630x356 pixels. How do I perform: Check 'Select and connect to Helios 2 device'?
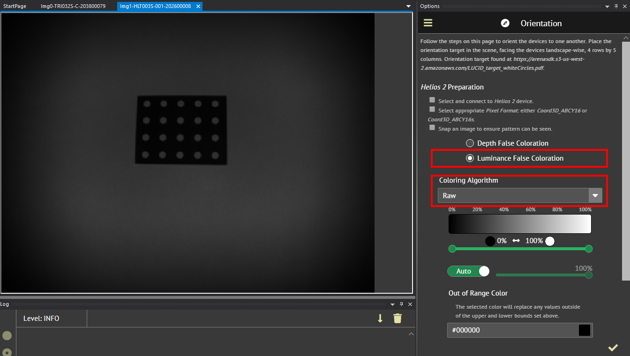(x=432, y=99)
